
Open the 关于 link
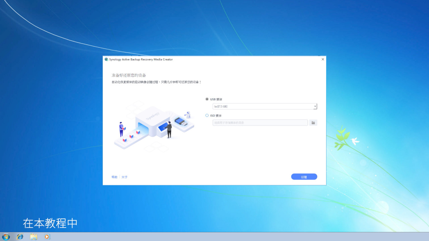click(124, 177)
